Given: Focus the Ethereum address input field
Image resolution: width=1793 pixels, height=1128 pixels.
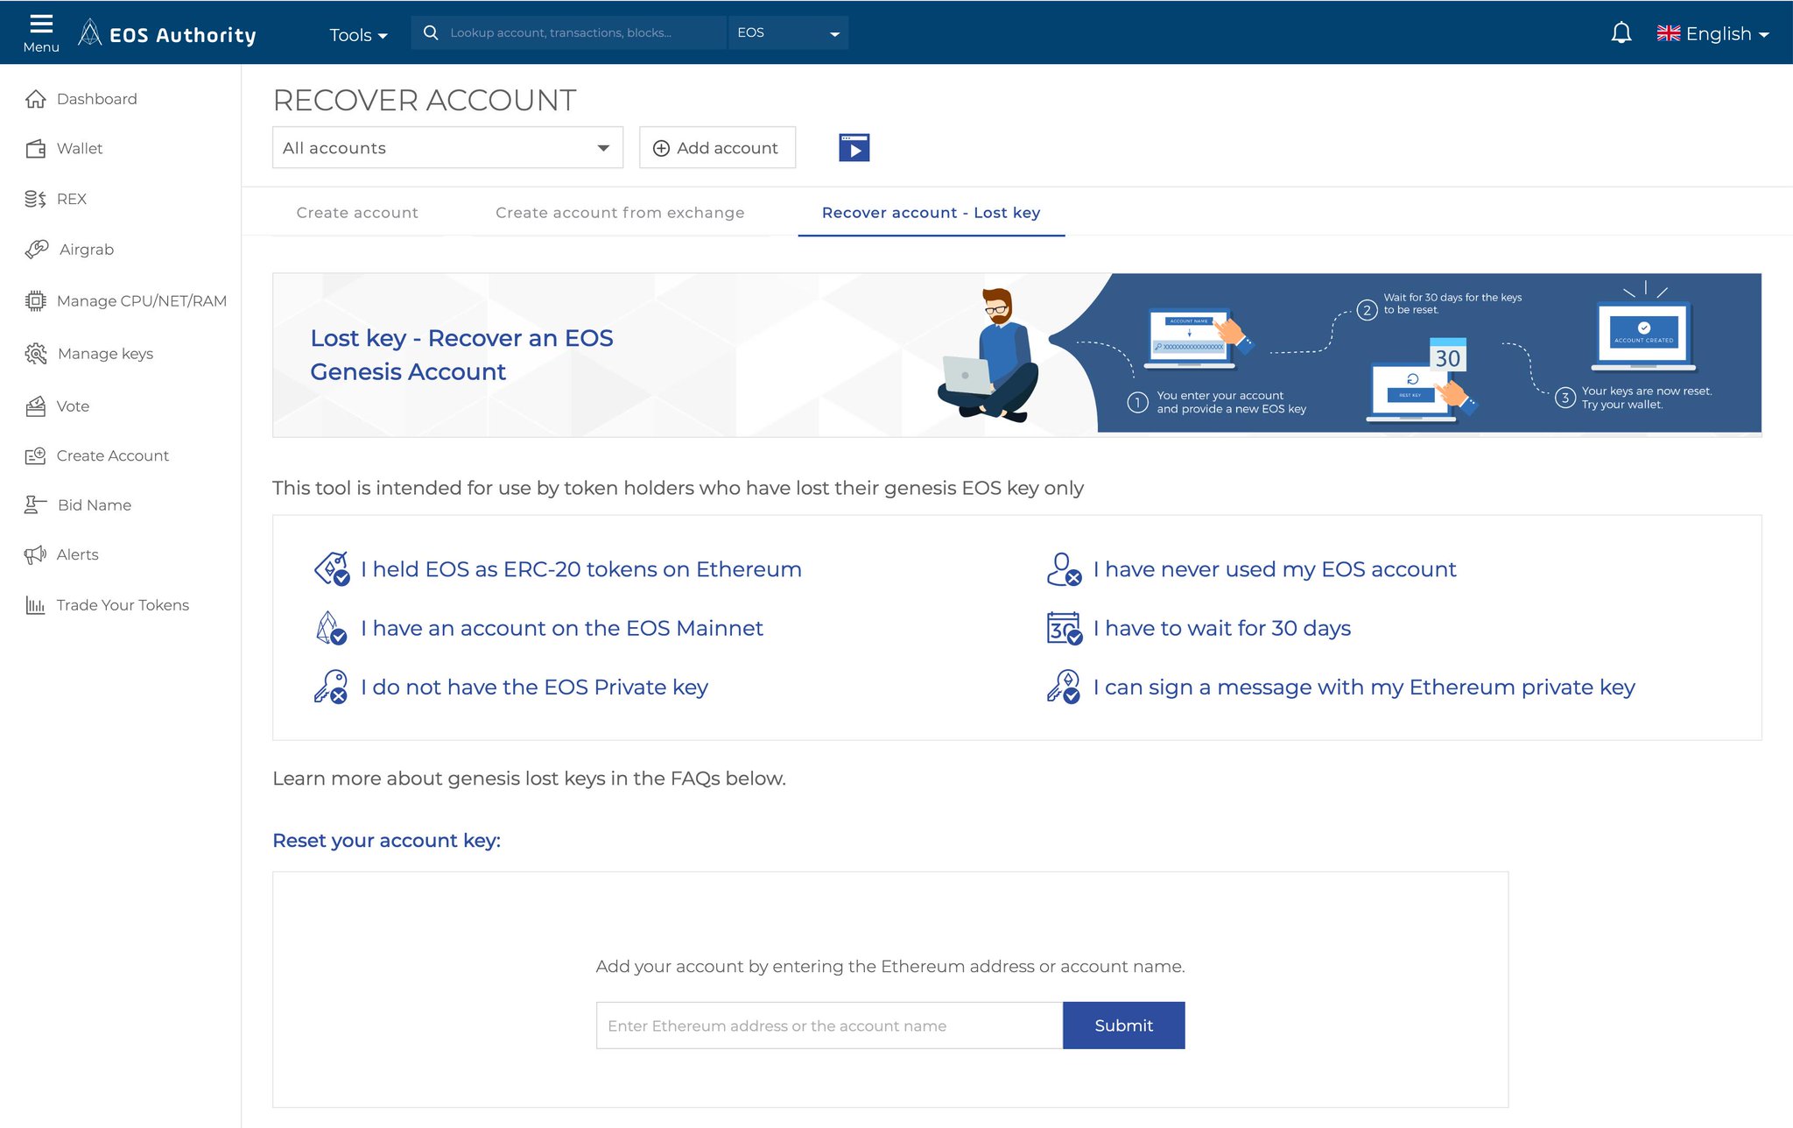Looking at the screenshot, I should tap(829, 1026).
